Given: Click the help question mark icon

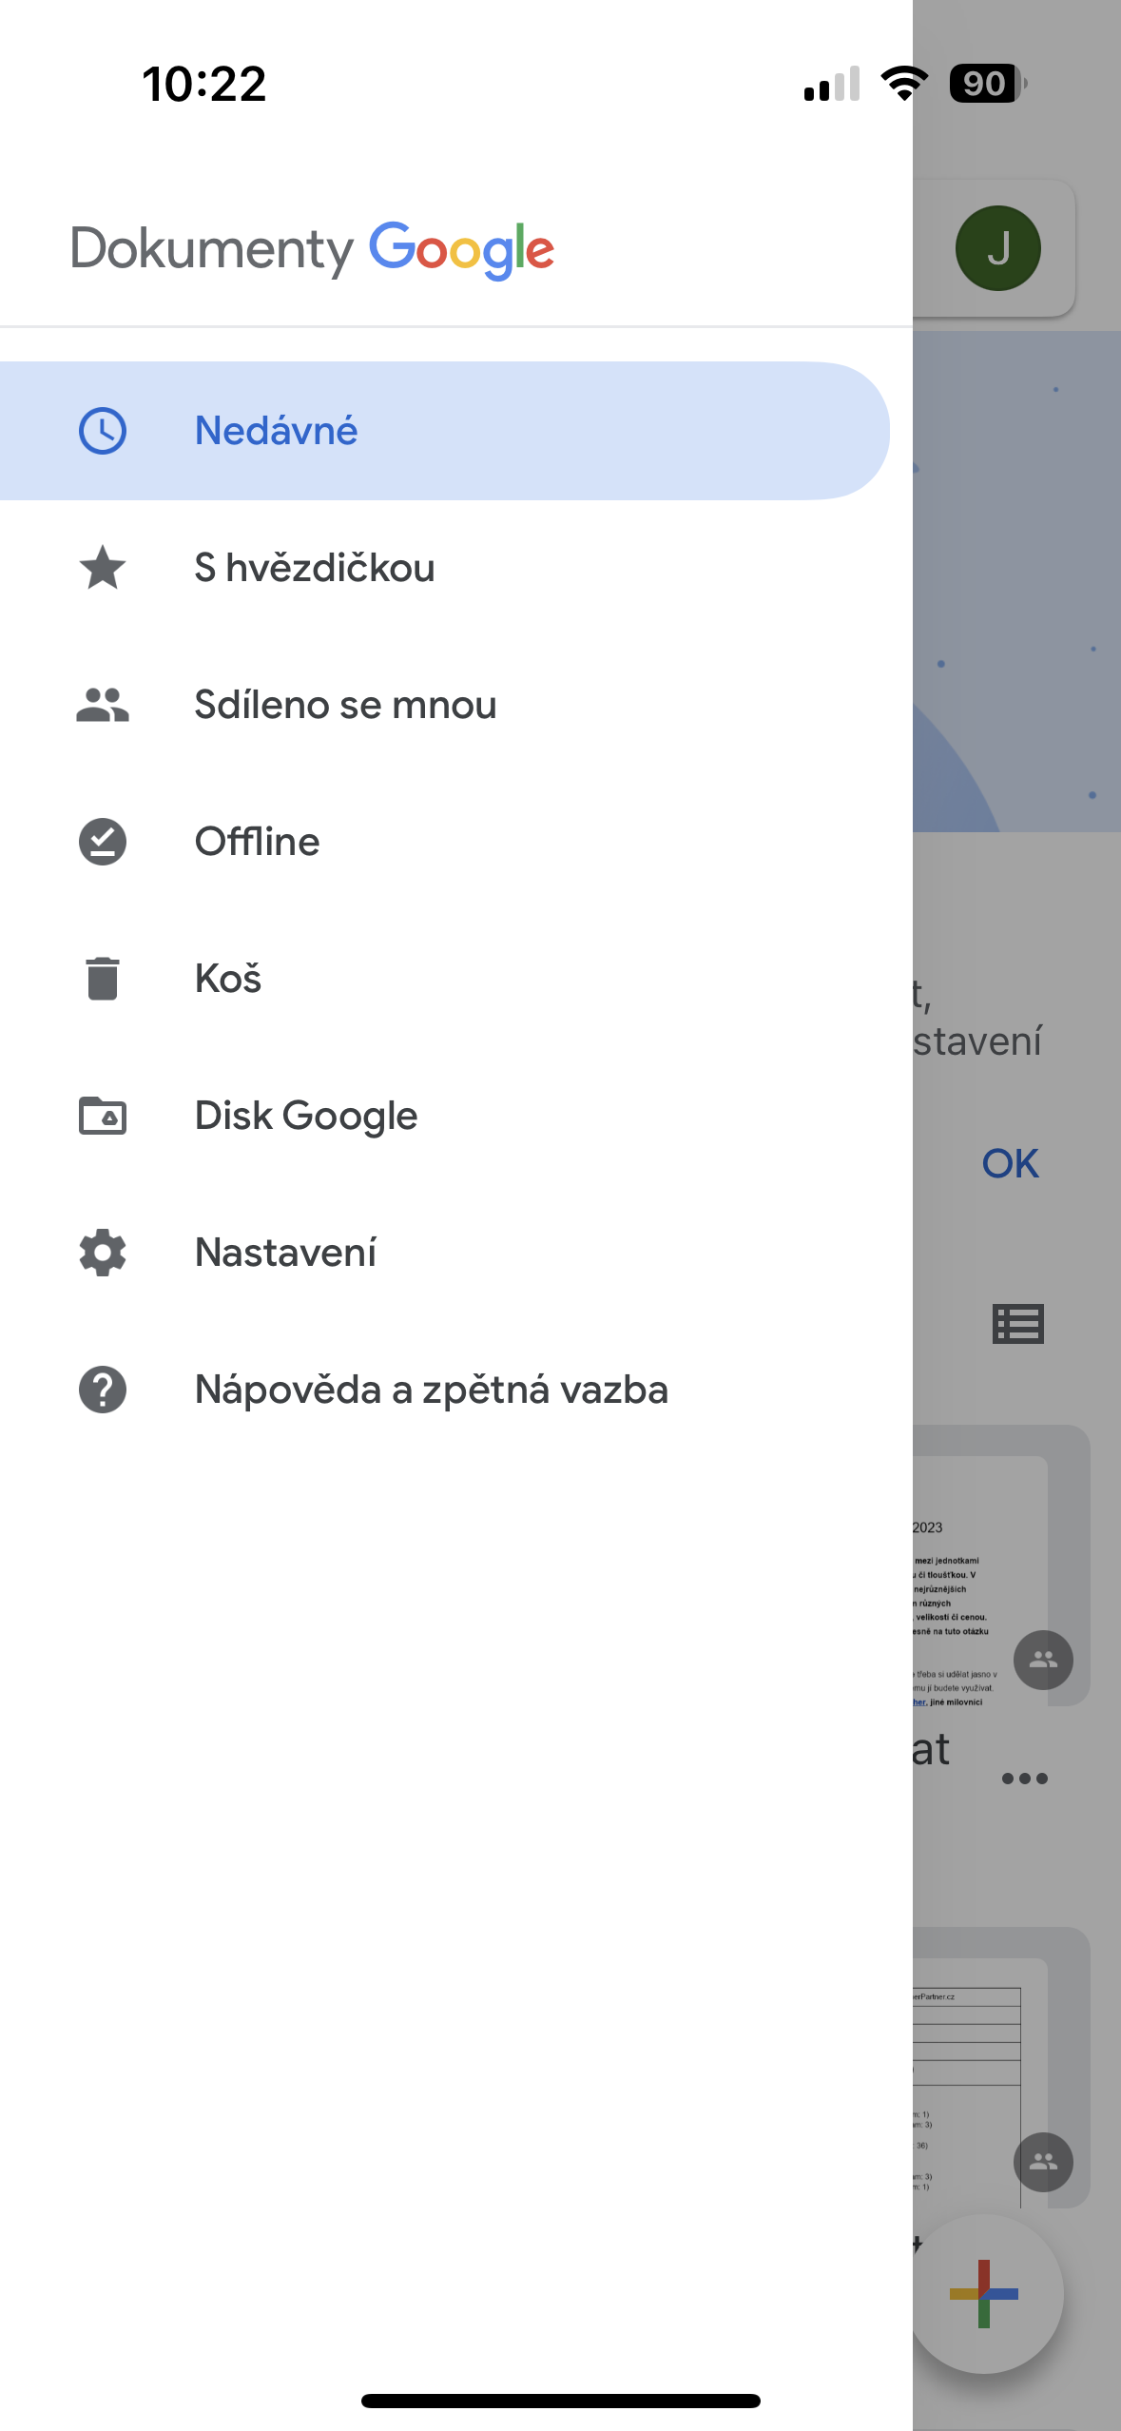Looking at the screenshot, I should 103,1390.
